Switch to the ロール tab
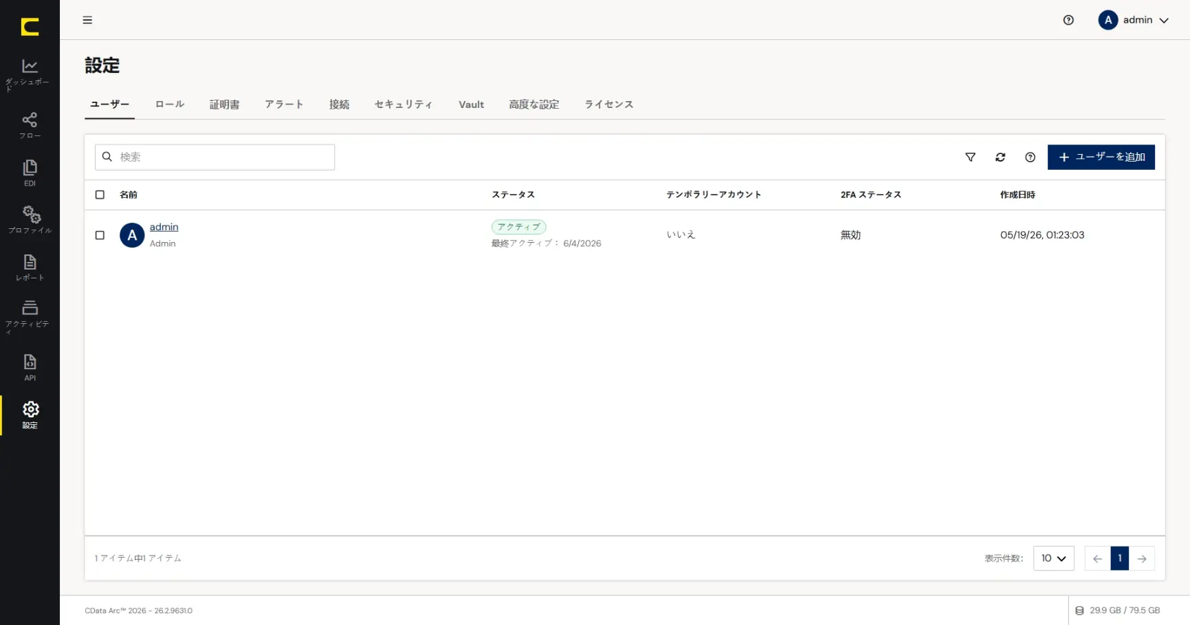This screenshot has height=625, width=1190. click(x=170, y=105)
